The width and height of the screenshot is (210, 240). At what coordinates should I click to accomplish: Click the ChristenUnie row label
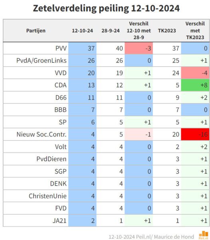[48, 196]
